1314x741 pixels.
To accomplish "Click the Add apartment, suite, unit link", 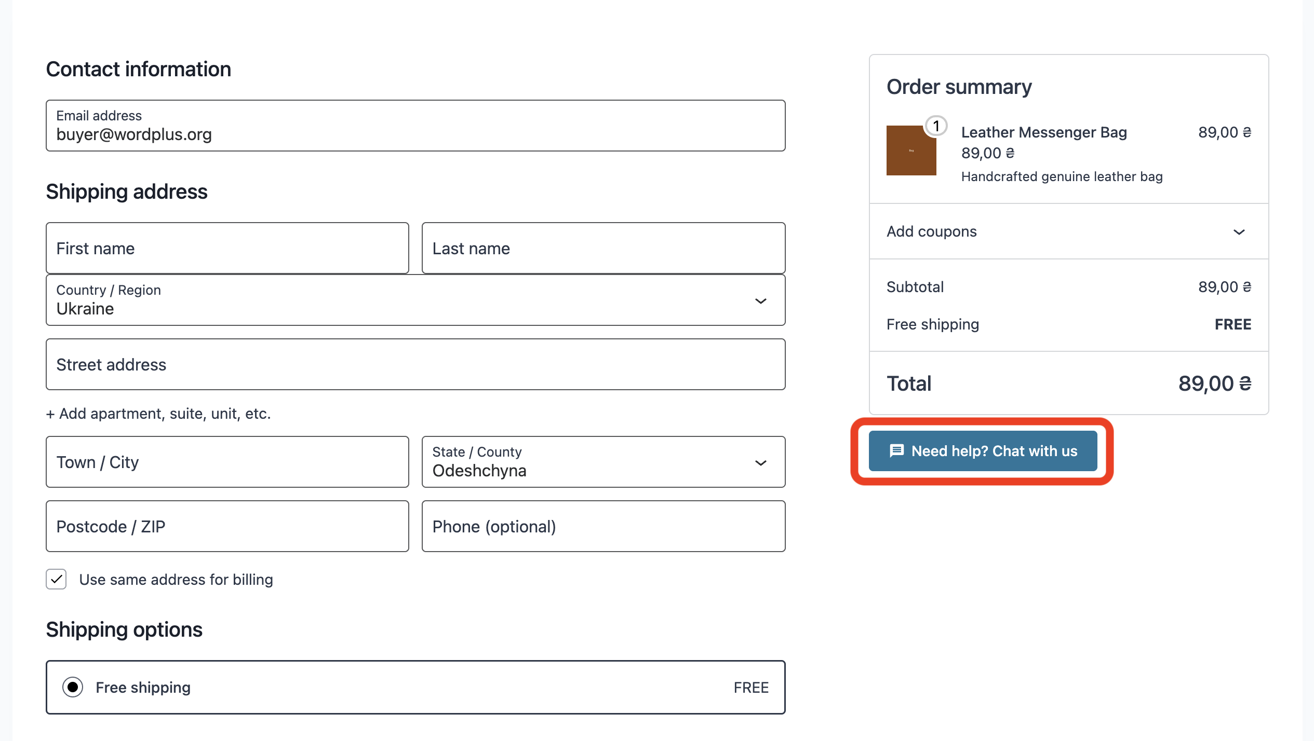I will (158, 414).
